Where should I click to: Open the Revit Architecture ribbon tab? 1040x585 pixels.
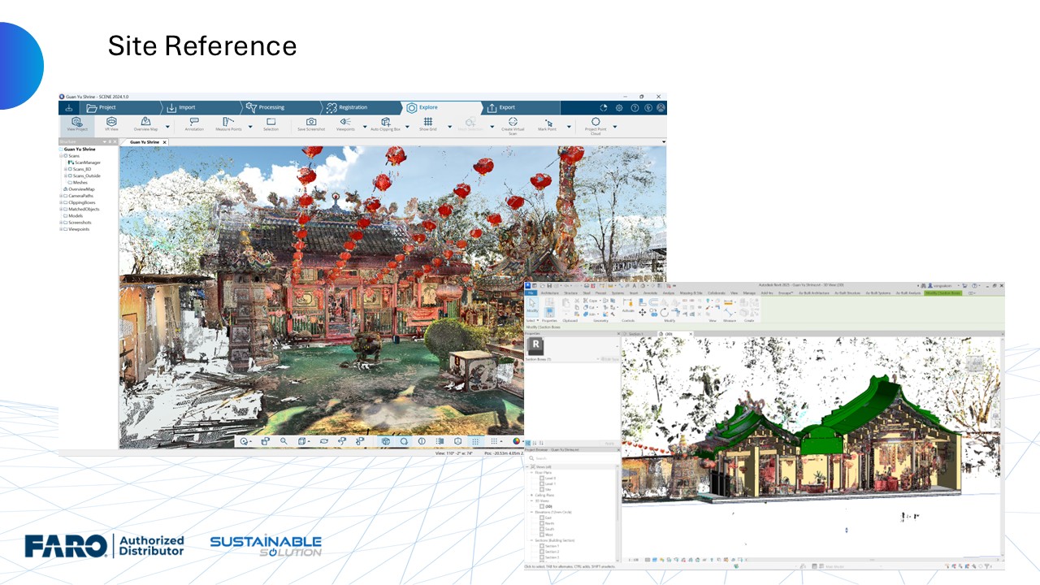549,292
